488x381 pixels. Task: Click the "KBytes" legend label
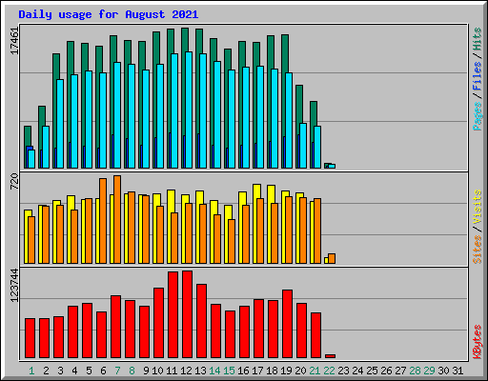pos(478,342)
